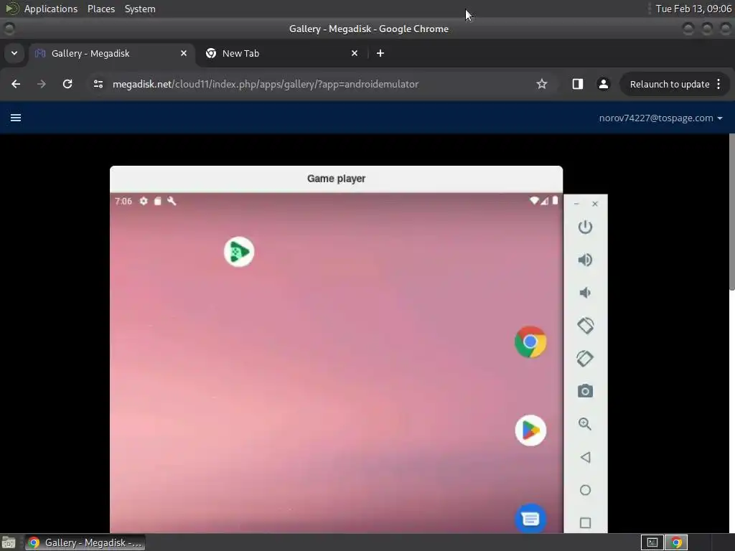Click settings gear in Android status bar
This screenshot has width=735, height=551.
(x=144, y=201)
